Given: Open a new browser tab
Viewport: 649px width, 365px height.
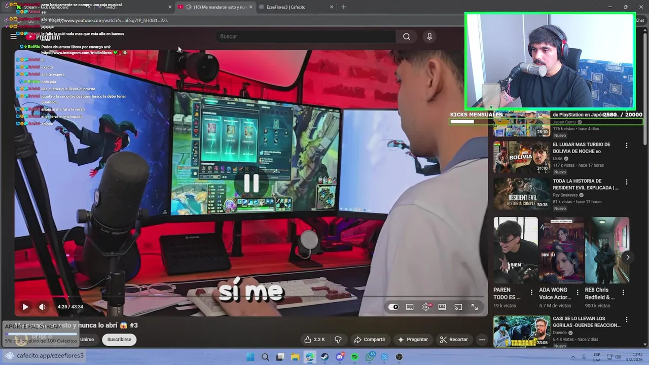Looking at the screenshot, I should pos(344,7).
